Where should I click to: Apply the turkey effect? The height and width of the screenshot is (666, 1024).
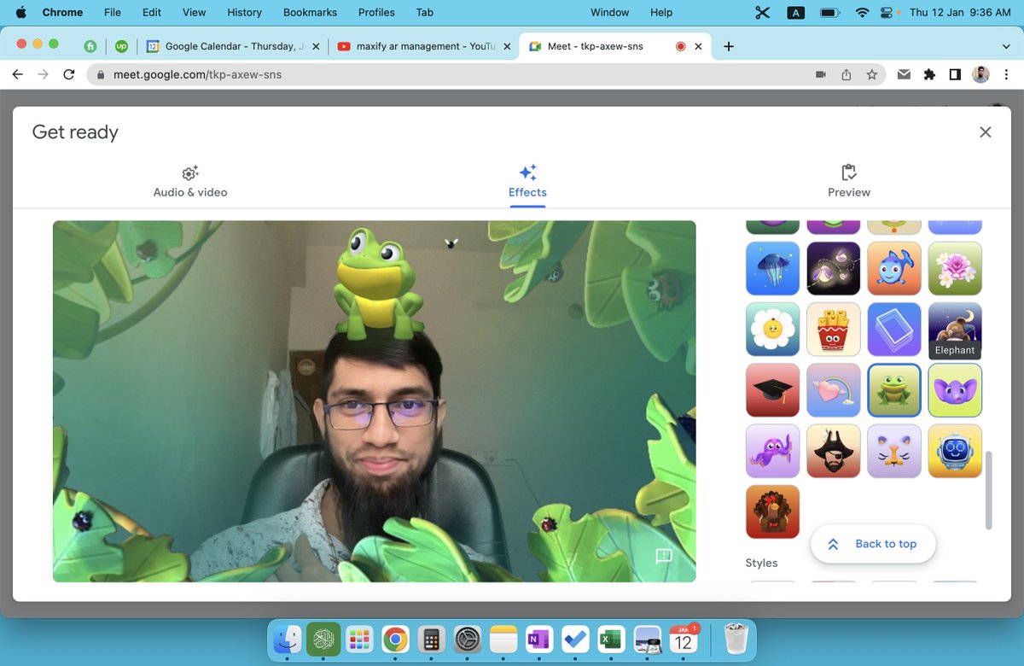(772, 511)
